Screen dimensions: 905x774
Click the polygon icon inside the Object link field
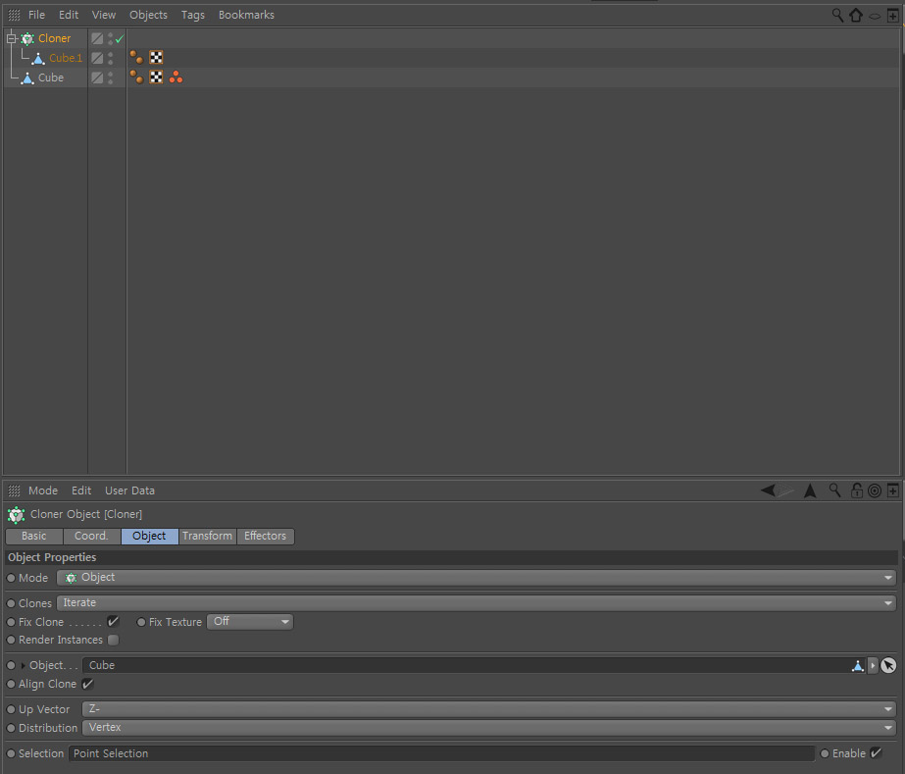858,666
